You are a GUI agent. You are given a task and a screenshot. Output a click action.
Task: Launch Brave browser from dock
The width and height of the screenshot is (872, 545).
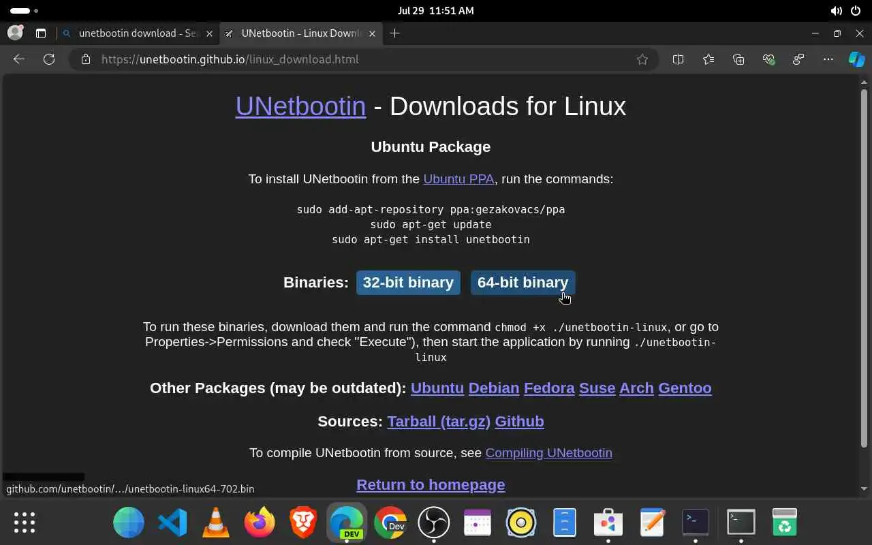(x=303, y=523)
